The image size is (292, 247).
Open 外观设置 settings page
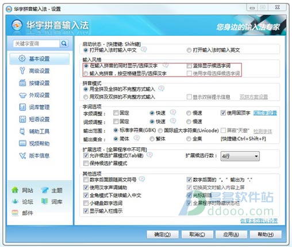(x=40, y=95)
